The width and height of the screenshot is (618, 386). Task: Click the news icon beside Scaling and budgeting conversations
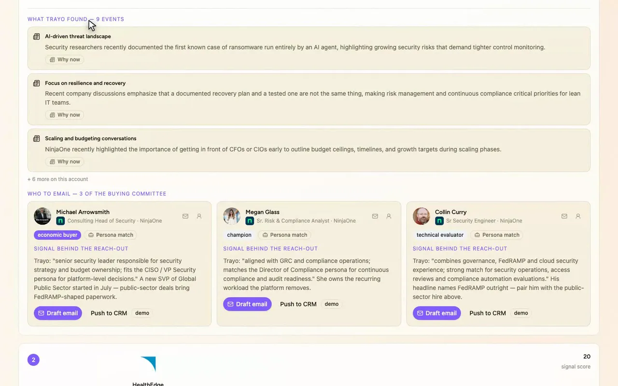pos(36,139)
